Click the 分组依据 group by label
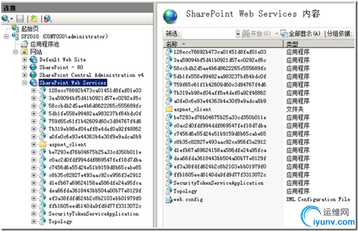This screenshot has width=358, height=231. 340,34
